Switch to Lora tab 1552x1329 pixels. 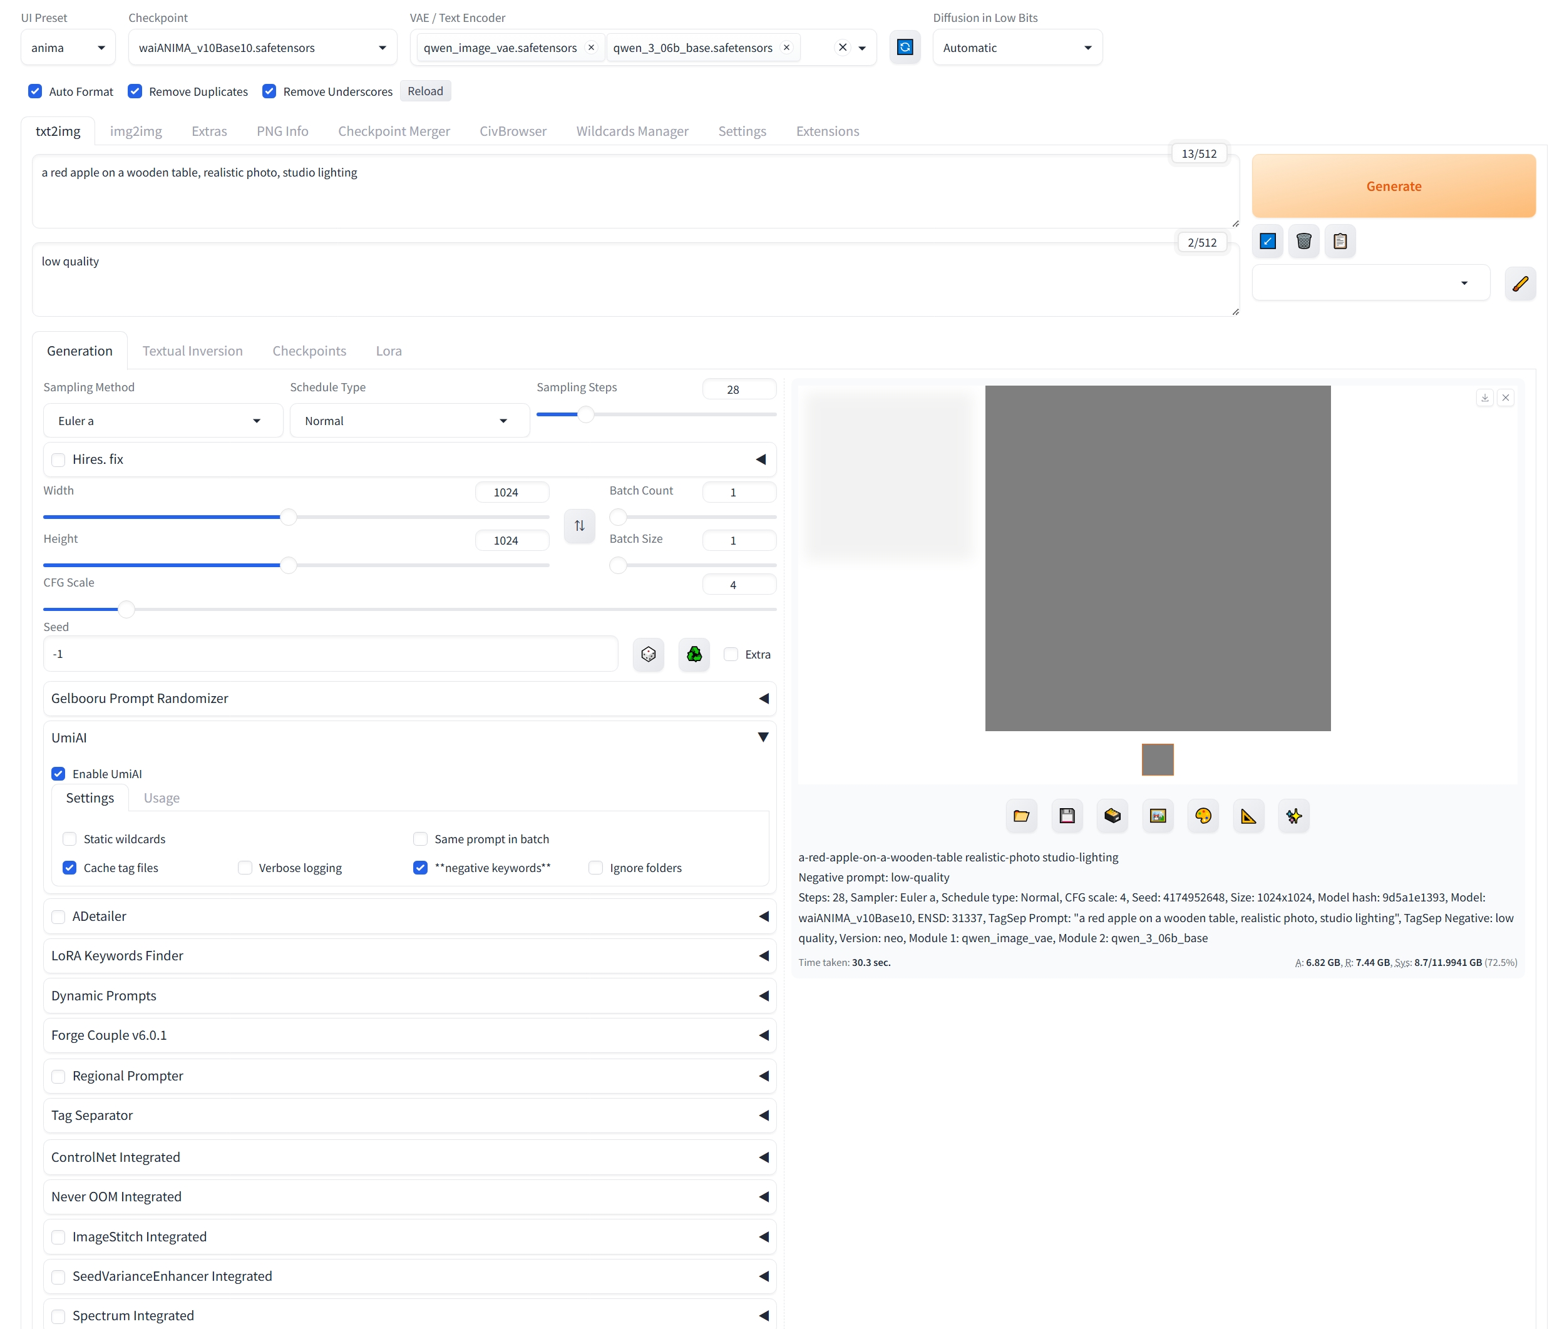point(389,351)
